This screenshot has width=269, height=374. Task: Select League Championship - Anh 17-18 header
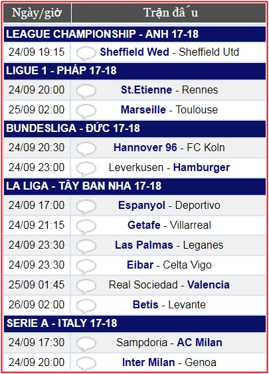tap(135, 34)
